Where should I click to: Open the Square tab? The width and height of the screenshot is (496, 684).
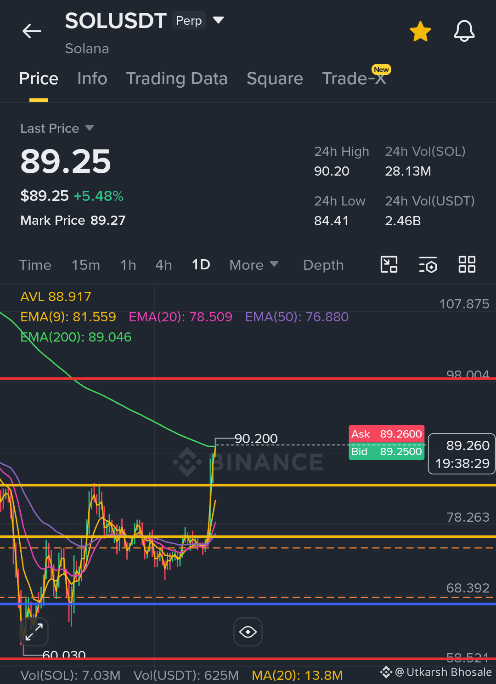coord(275,79)
